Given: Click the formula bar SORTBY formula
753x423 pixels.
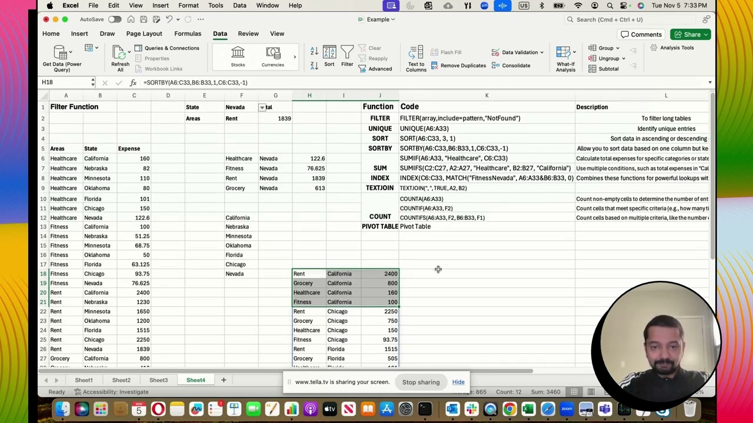Looking at the screenshot, I should [x=195, y=83].
